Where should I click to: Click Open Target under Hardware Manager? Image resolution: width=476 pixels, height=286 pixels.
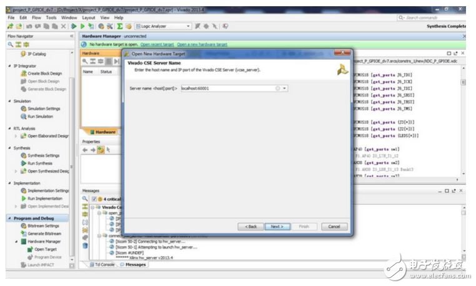coord(41,249)
